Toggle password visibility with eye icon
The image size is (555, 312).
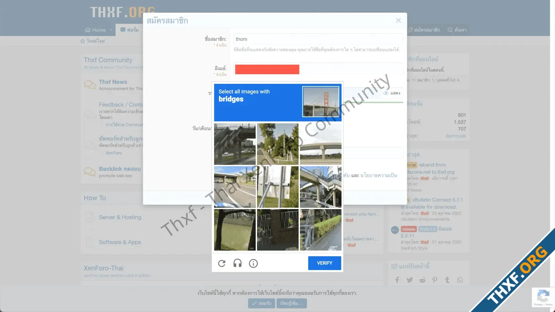click(x=386, y=93)
